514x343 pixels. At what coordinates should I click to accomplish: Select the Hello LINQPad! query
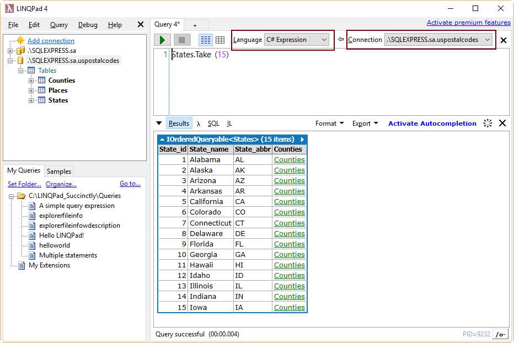point(62,235)
